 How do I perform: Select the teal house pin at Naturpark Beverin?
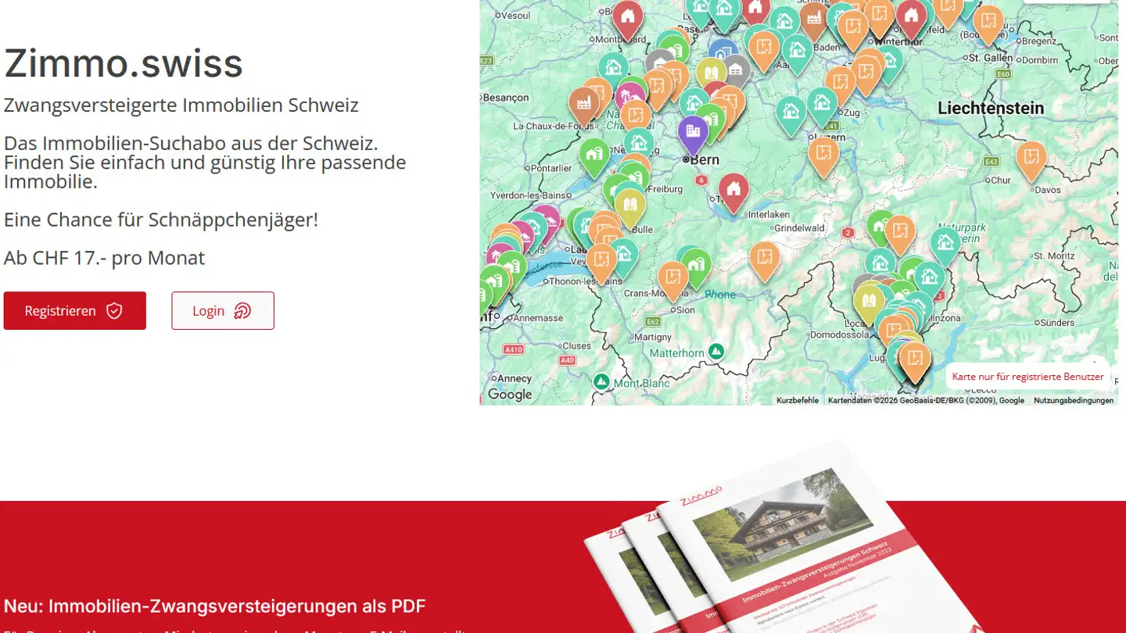click(x=945, y=246)
